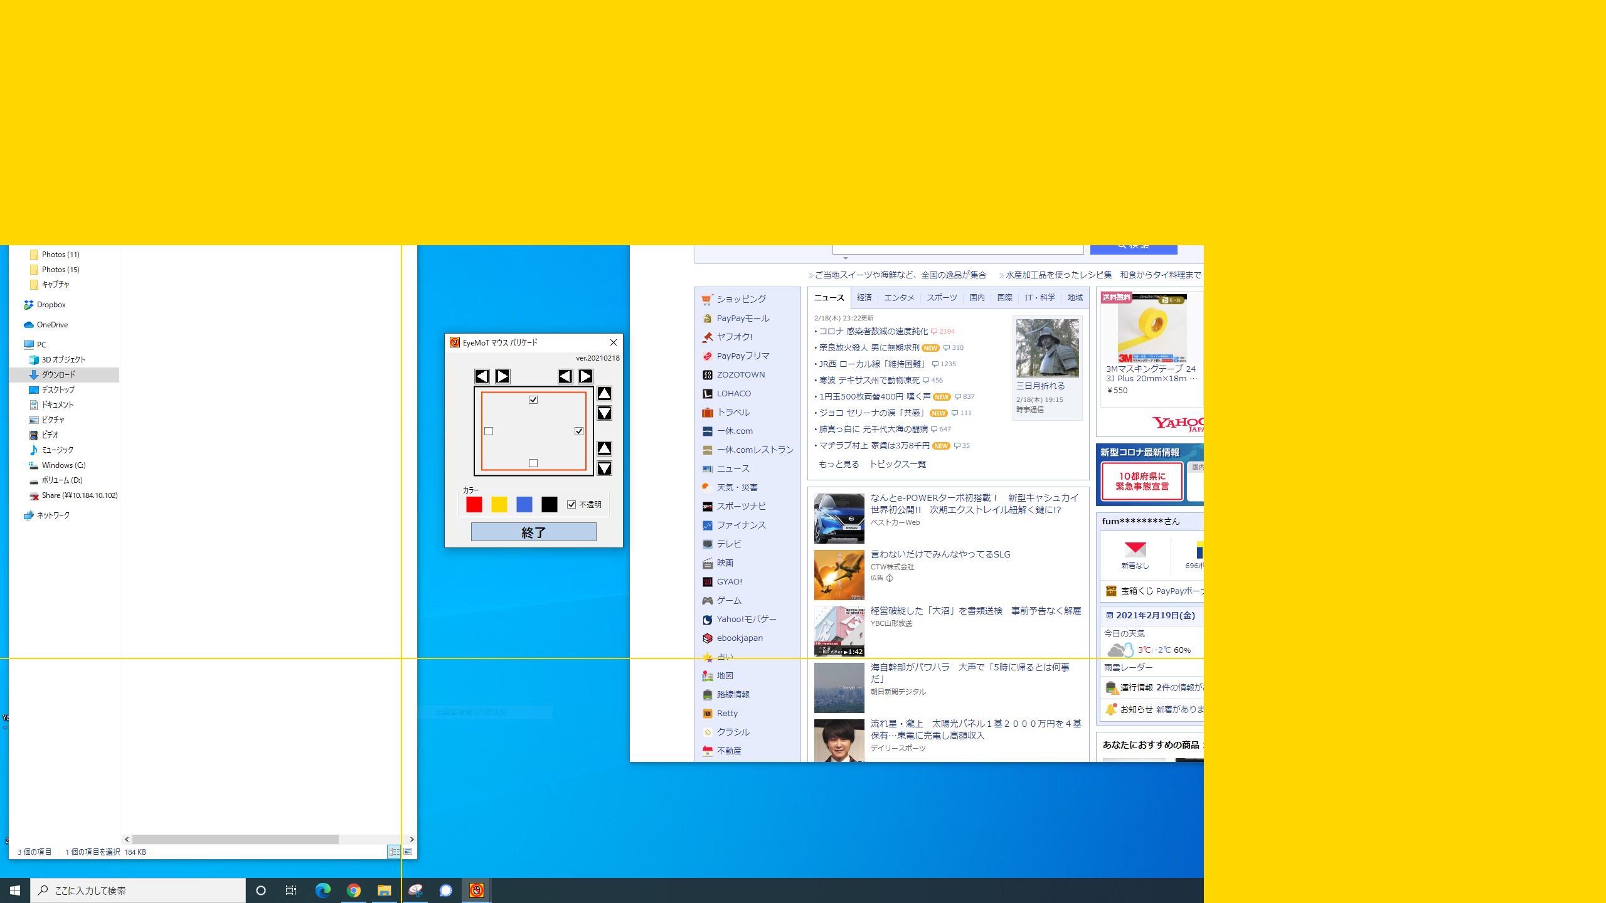Switch to the IT・科学 tab
This screenshot has width=1606, height=903.
tap(1040, 298)
